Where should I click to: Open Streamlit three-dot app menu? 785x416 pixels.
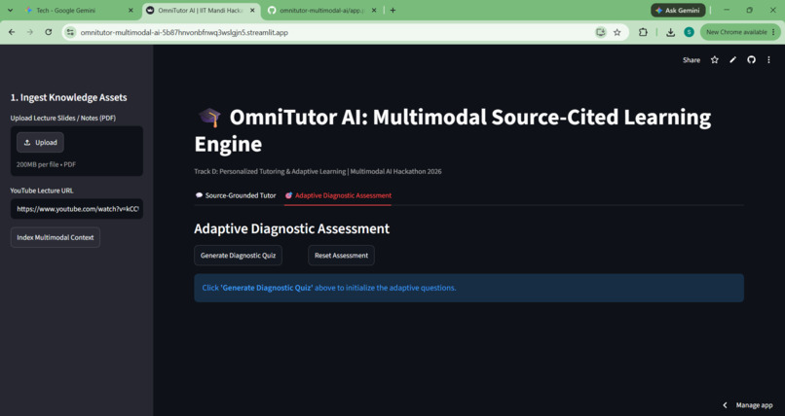(x=769, y=60)
